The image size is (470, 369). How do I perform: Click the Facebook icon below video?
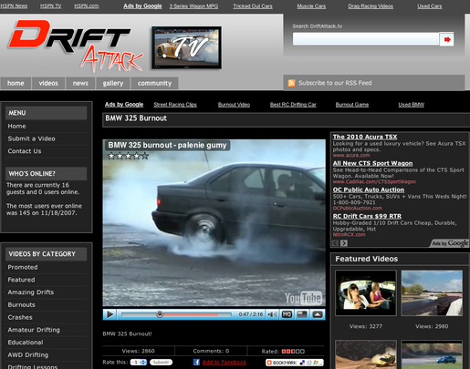coord(196,362)
